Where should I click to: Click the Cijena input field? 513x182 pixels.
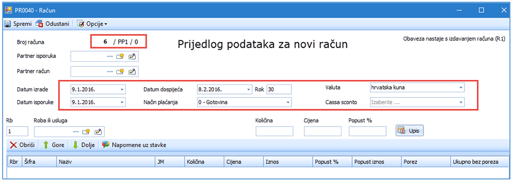[322, 131]
